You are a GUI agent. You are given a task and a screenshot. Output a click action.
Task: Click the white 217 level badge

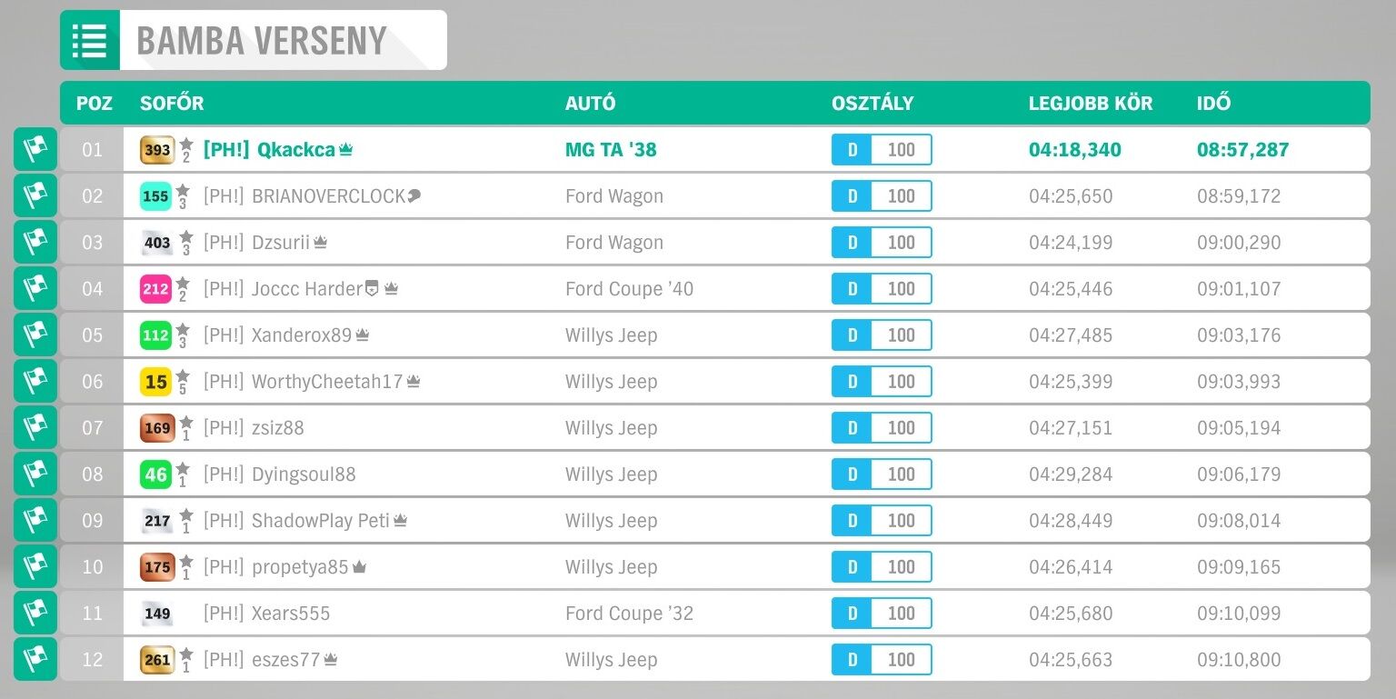(x=157, y=521)
